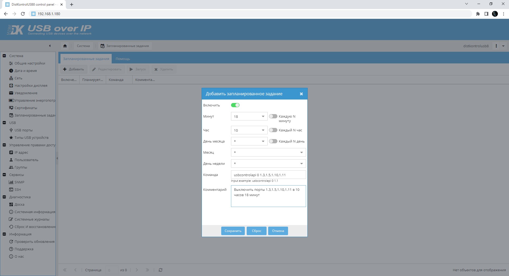Click Сброс button in dialog
The height and width of the screenshot is (276, 509).
pos(256,231)
